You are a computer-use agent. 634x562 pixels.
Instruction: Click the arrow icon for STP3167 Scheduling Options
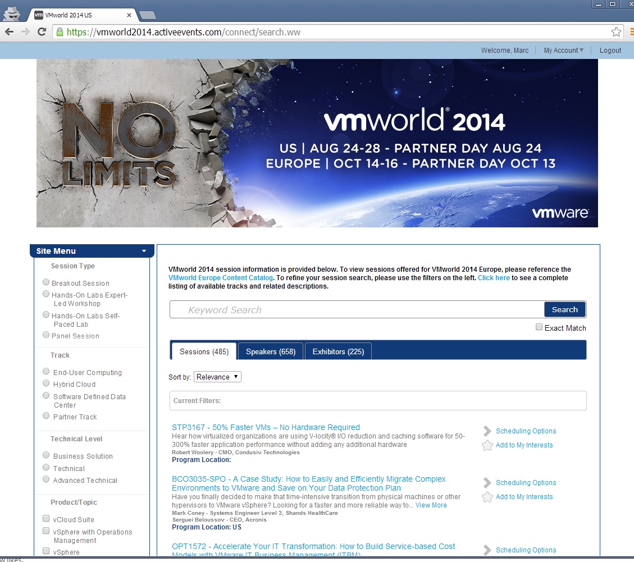pyautogui.click(x=487, y=431)
